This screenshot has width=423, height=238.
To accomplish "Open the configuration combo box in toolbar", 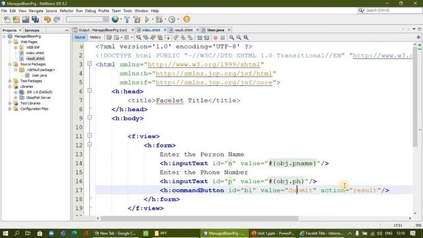I will [x=87, y=19].
